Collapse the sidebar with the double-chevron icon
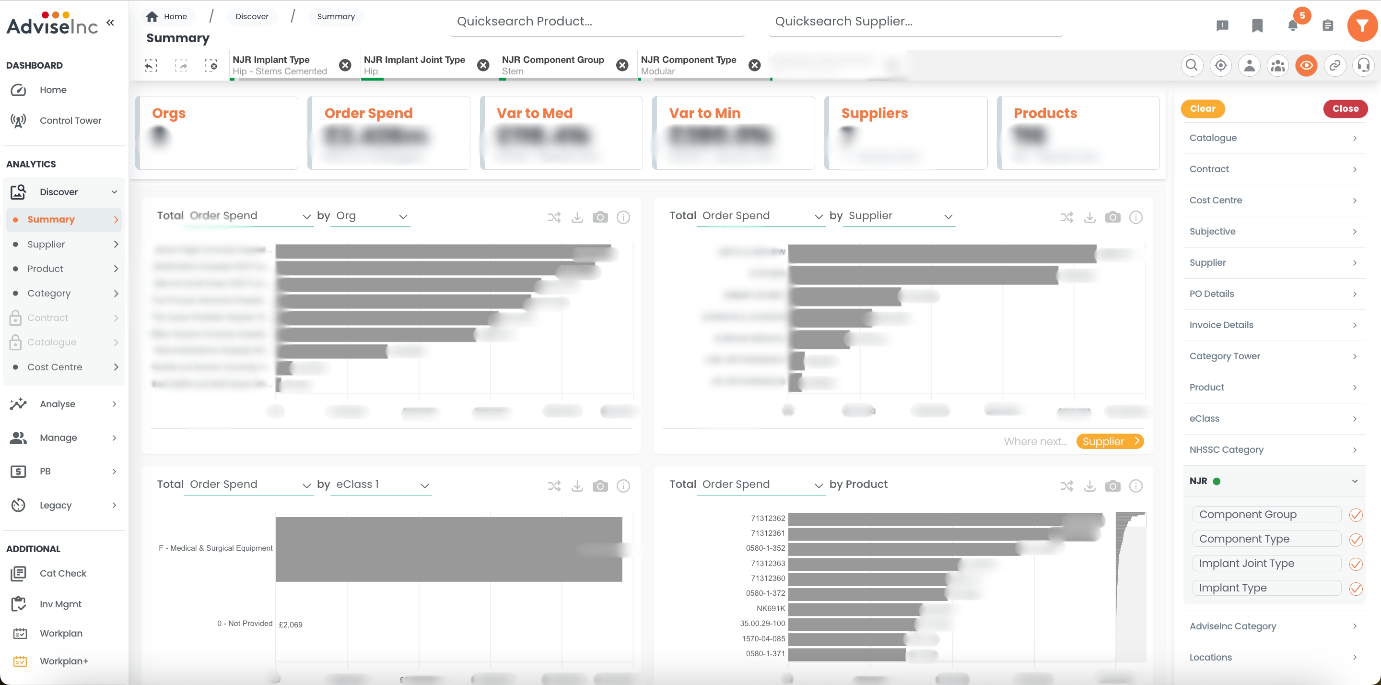 click(110, 23)
